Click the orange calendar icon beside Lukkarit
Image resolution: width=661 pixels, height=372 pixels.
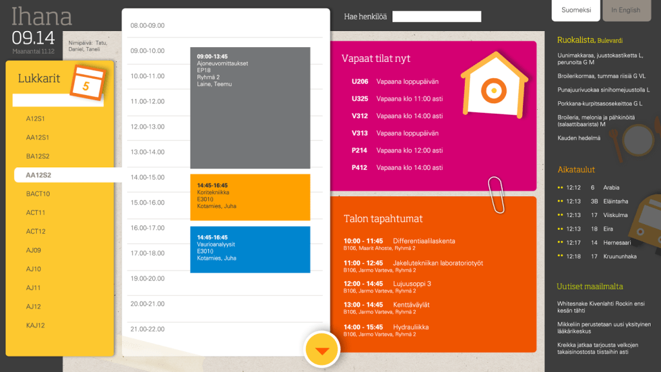(x=86, y=83)
